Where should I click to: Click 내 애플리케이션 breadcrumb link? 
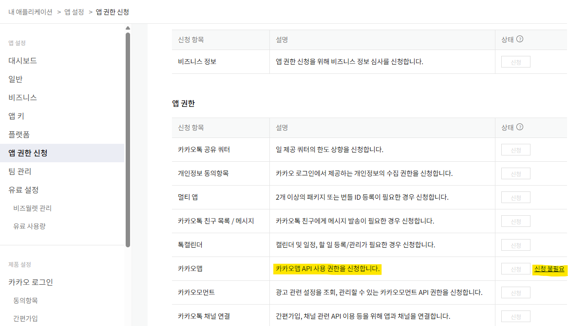coord(30,12)
